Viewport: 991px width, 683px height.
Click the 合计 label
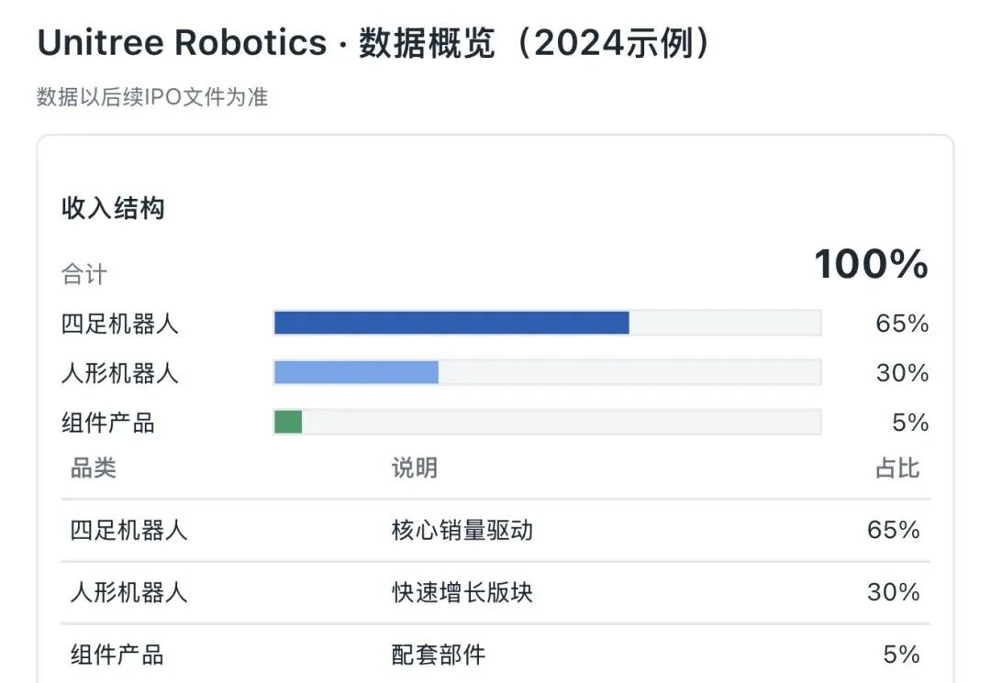tap(84, 274)
